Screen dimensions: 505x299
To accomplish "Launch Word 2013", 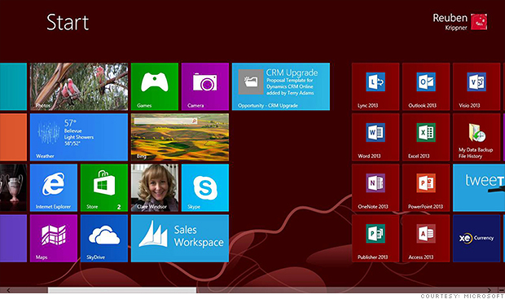I will (375, 137).
